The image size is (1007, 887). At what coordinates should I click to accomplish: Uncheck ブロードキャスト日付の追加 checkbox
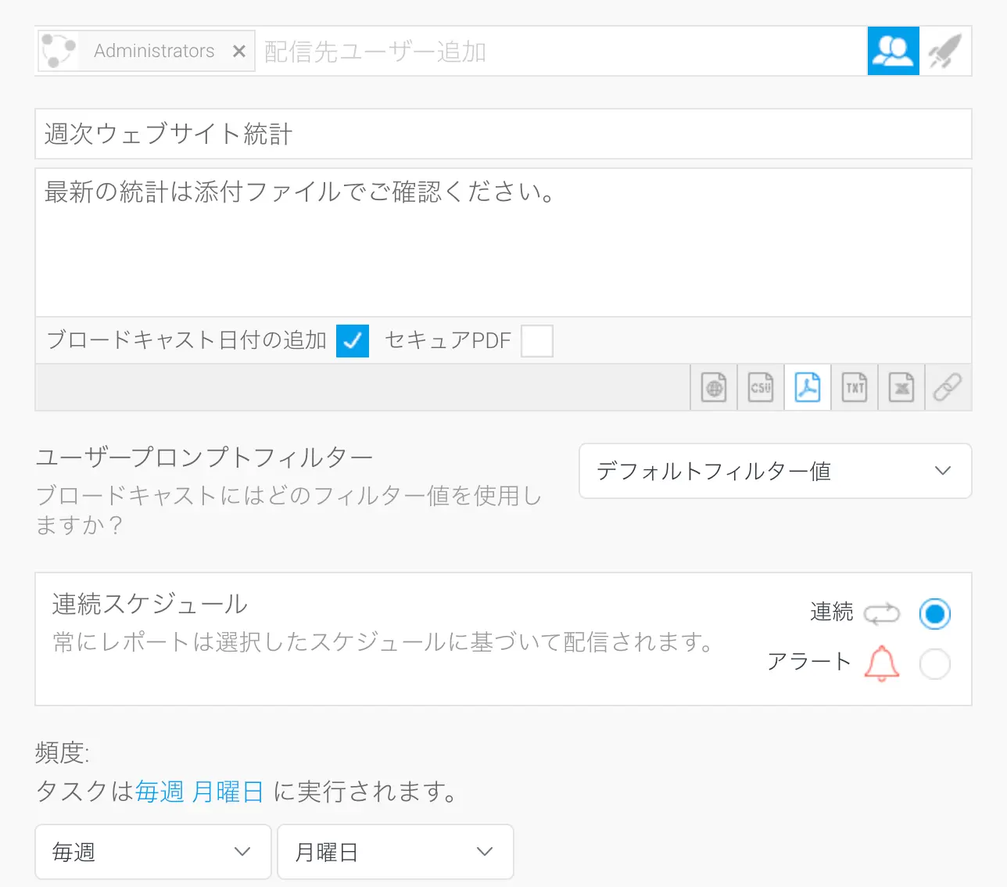[x=353, y=341]
